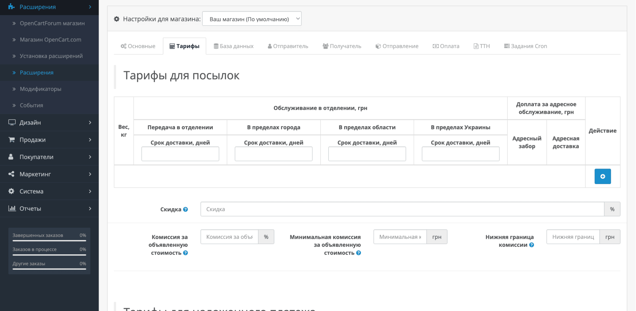The image size is (636, 311).
Task: Expand the Система menu
Action: pos(49,191)
